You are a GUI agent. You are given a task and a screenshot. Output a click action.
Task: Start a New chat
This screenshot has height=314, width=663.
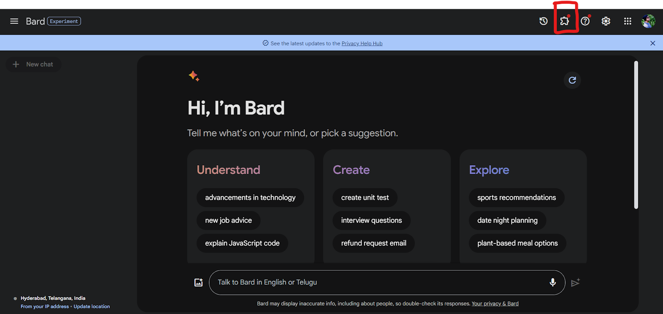(33, 64)
